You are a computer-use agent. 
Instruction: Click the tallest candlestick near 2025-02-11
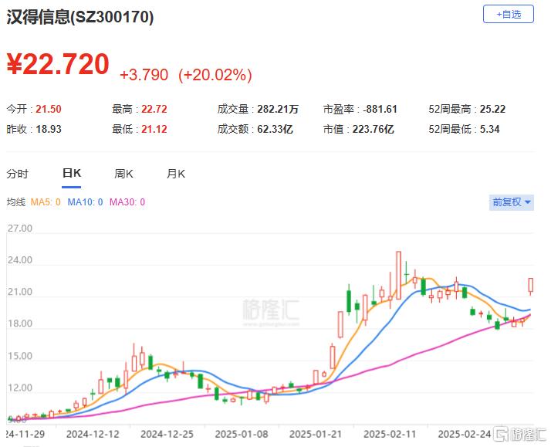pos(398,275)
